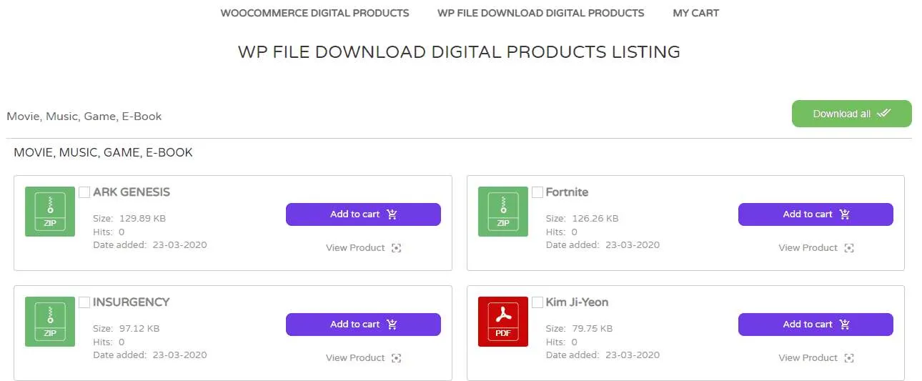Click the preview icon beside INSURGENCY View Product
922x381 pixels.
click(x=396, y=358)
